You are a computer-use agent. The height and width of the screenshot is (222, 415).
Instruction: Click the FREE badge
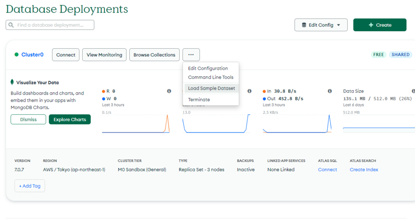(x=379, y=54)
